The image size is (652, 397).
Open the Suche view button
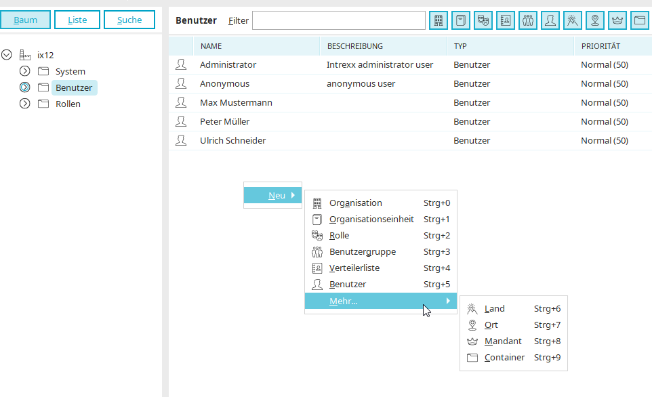click(x=129, y=20)
